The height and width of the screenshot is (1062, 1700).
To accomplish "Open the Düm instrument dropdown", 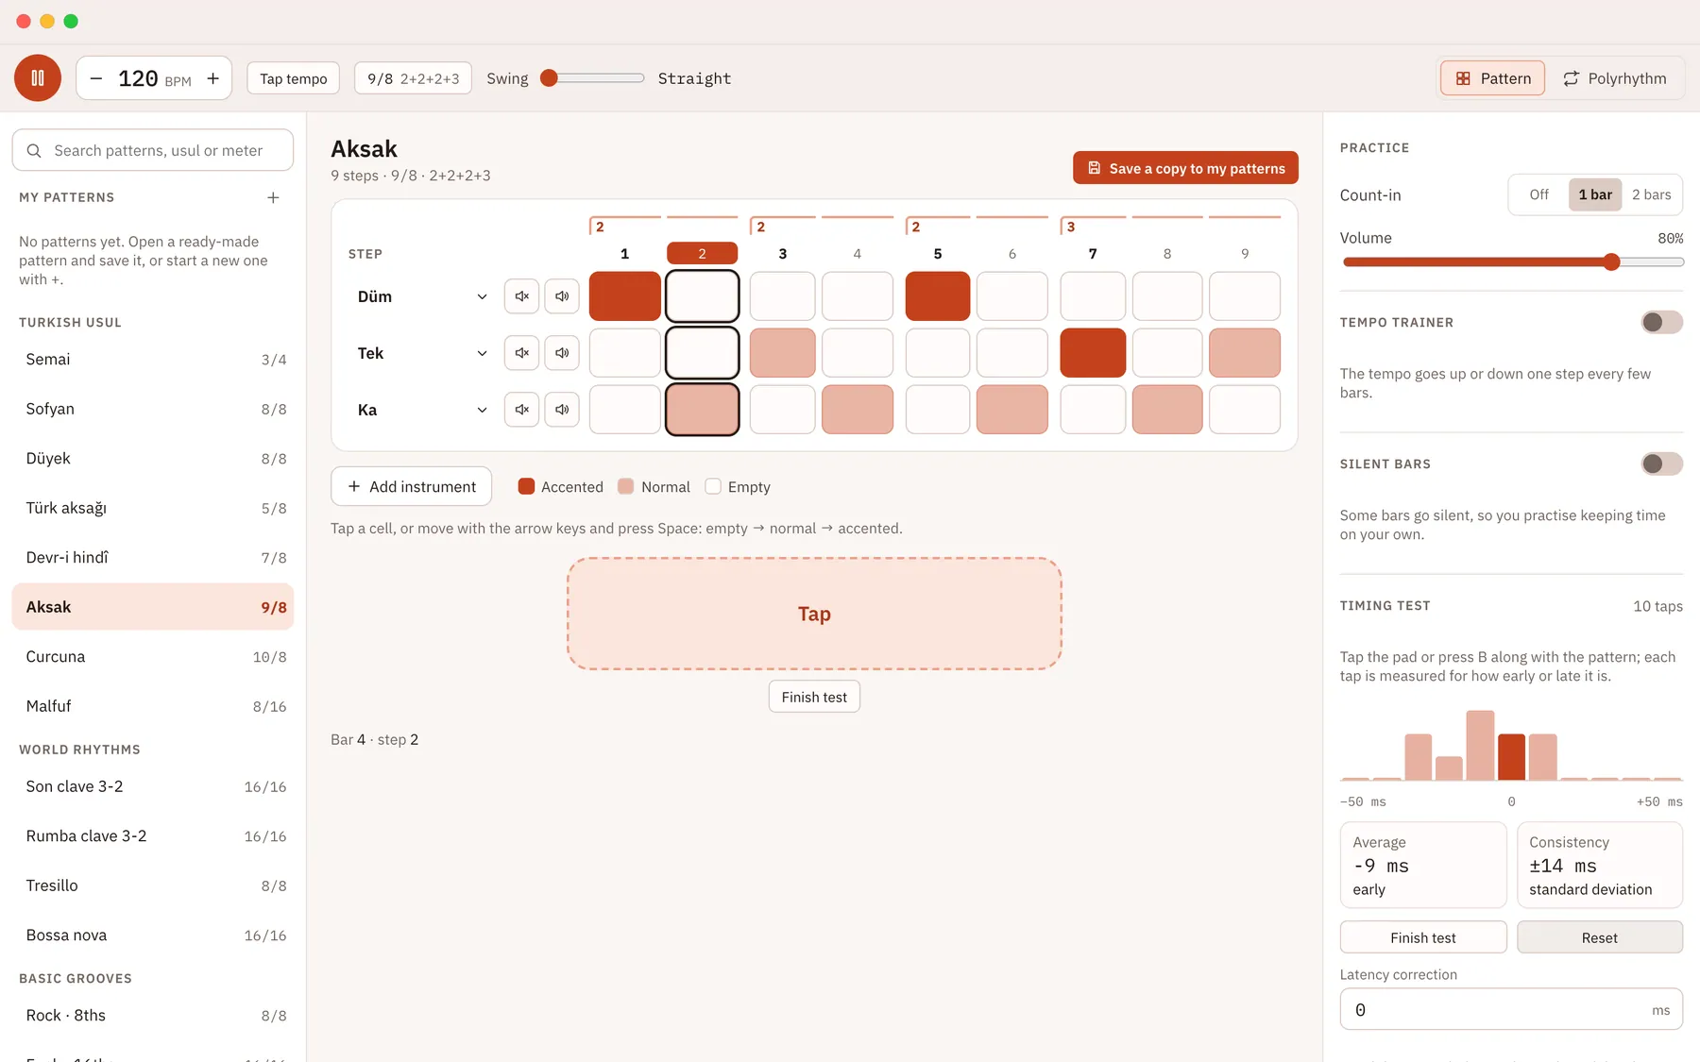I will [x=422, y=296].
